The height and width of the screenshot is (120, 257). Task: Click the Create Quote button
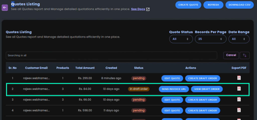pos(188,5)
